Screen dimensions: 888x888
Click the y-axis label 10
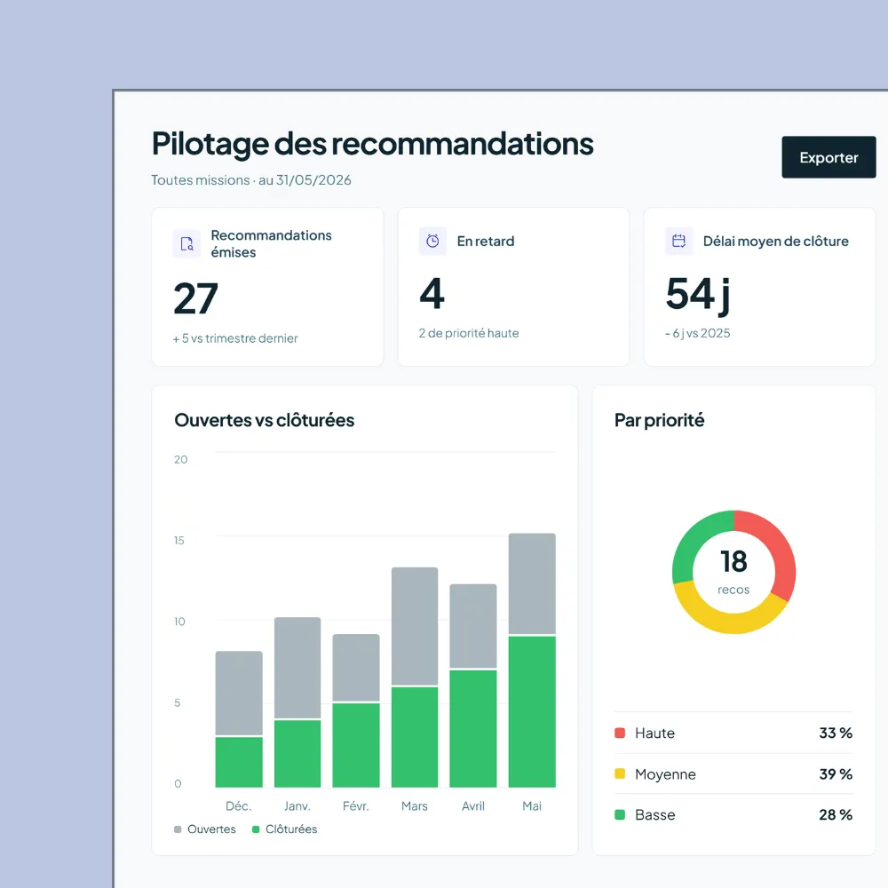click(x=179, y=622)
